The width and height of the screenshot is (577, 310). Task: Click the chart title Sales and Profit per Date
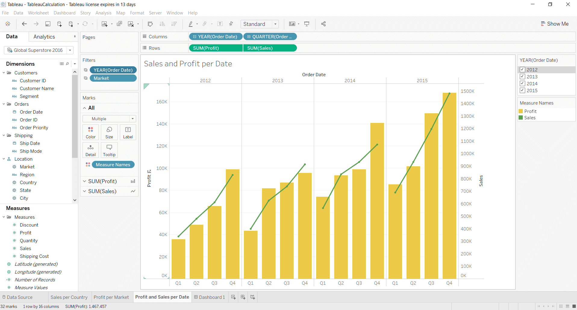188,64
